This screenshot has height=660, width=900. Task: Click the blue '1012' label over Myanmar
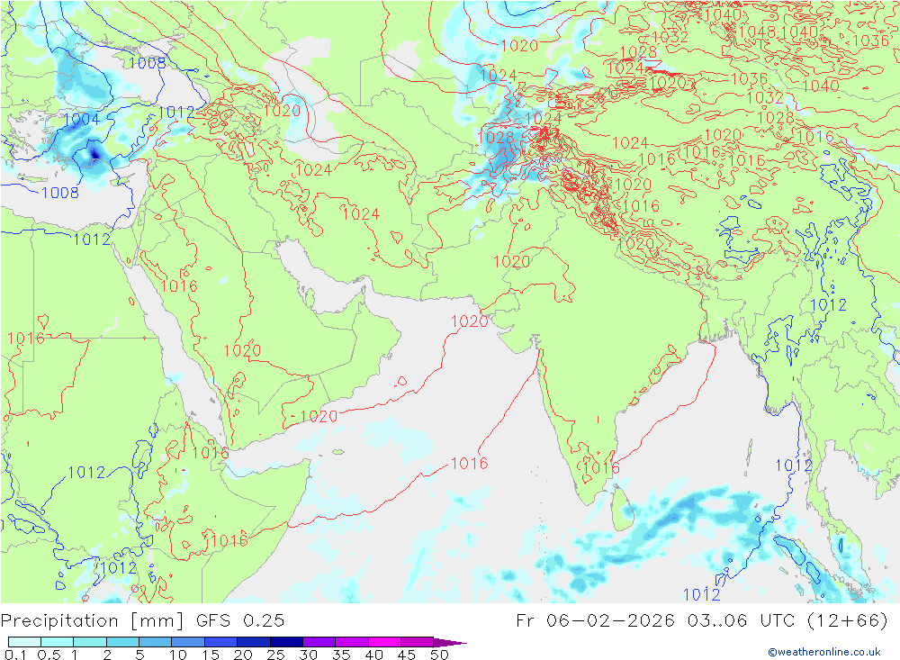[x=828, y=305]
